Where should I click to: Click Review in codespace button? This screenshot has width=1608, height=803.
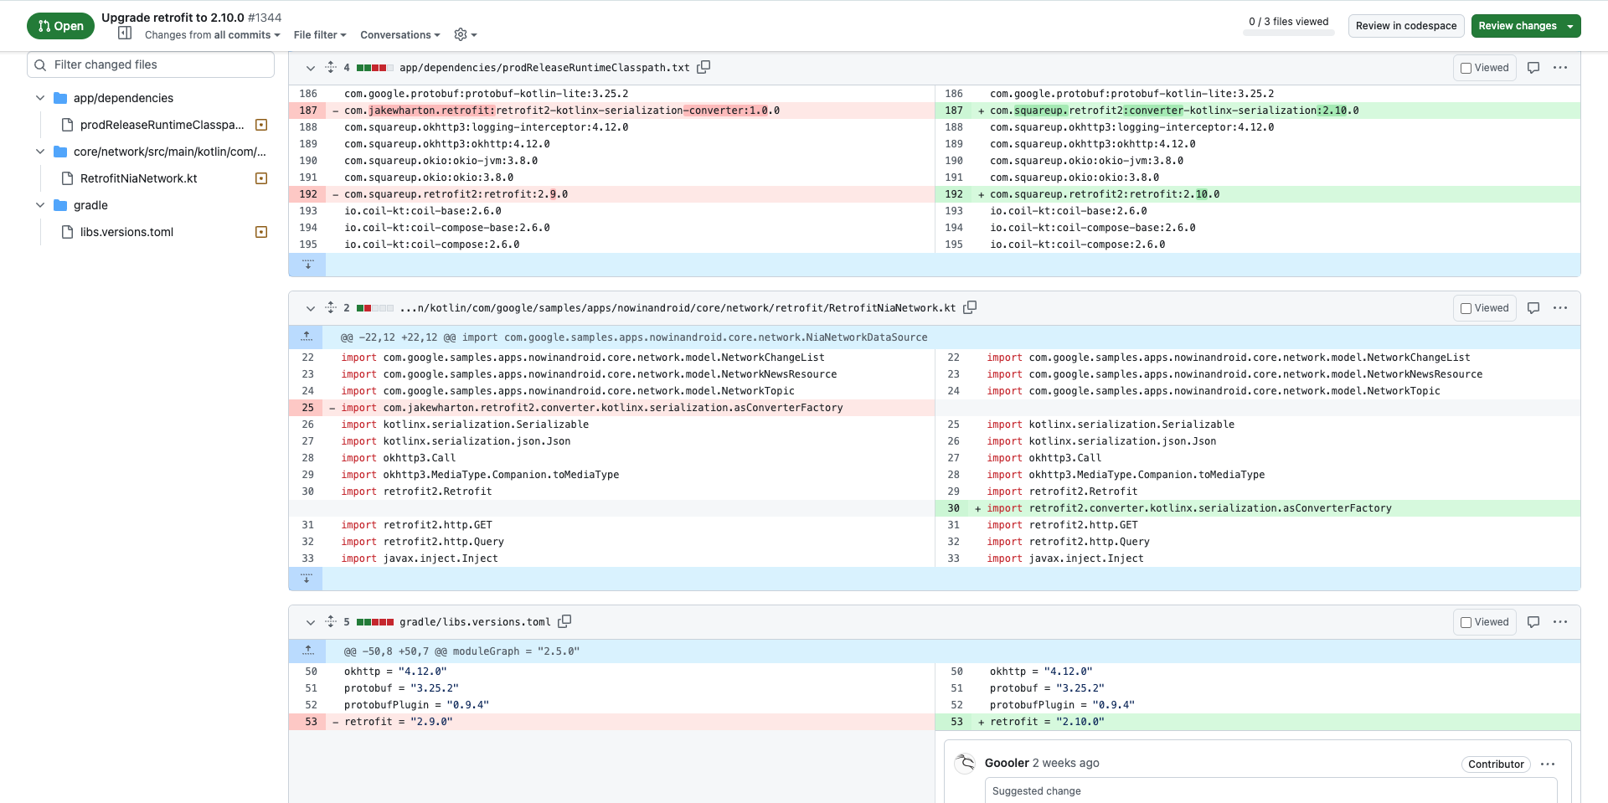[1406, 26]
